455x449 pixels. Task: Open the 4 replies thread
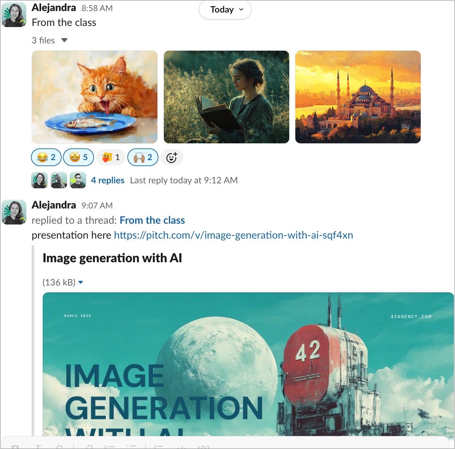pyautogui.click(x=108, y=180)
